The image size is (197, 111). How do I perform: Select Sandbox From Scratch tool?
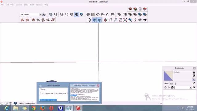point(27,20)
